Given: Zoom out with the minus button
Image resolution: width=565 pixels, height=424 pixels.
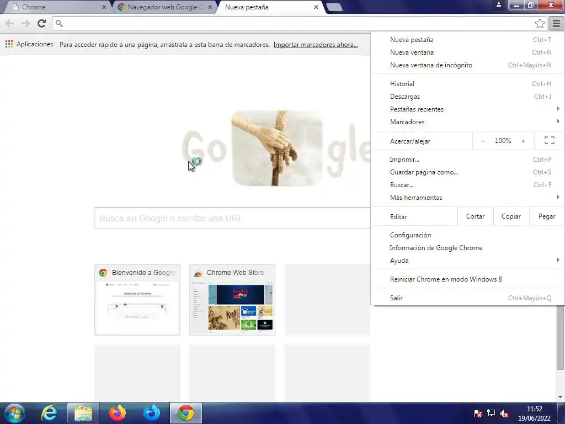Looking at the screenshot, I should coord(482,141).
